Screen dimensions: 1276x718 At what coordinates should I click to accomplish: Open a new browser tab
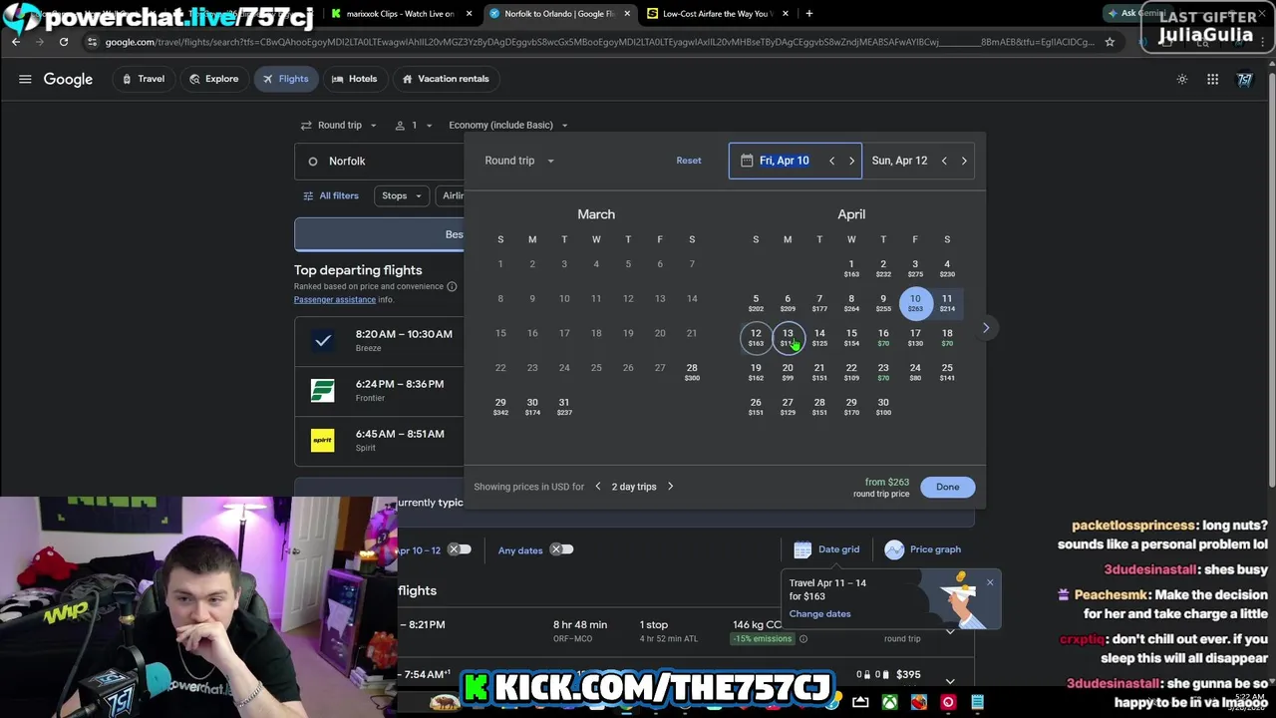(808, 14)
